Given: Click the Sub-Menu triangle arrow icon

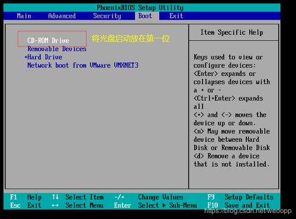Looking at the screenshot, I should 164,205.
